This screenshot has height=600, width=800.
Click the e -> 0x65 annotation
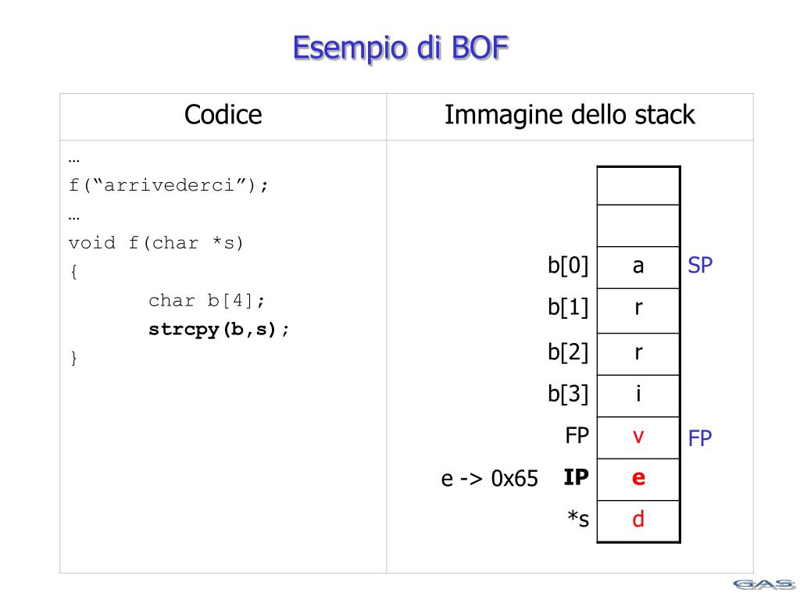489,479
